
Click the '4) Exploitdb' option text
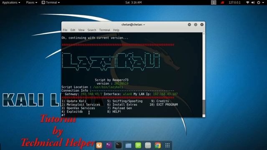(x=72, y=112)
